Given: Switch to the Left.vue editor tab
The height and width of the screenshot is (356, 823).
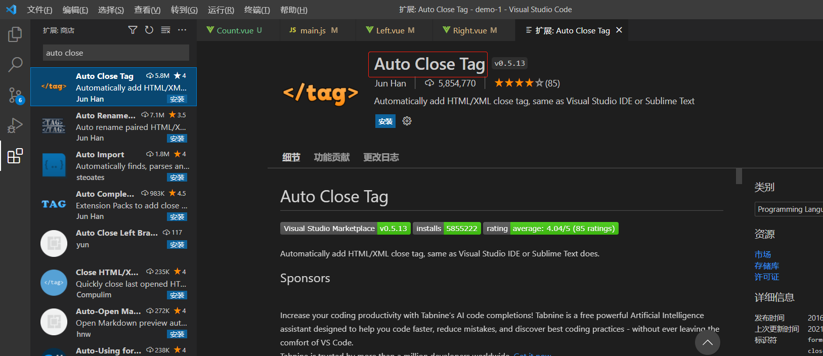Looking at the screenshot, I should pos(395,30).
